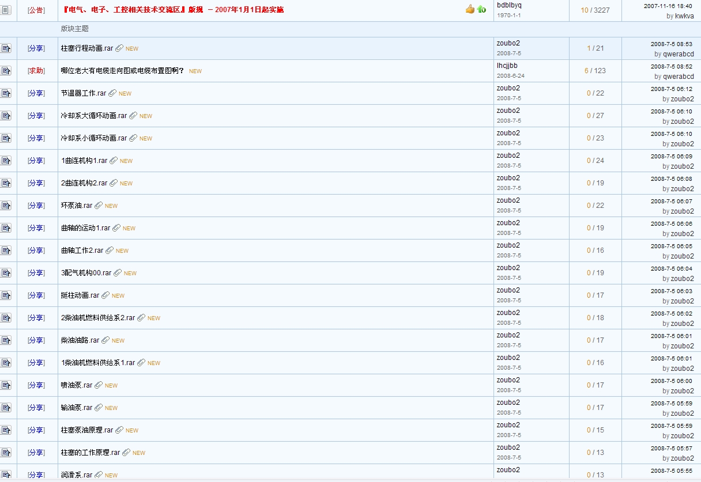Click last poster qwerabcd in the 电缆走向图 row

pos(679,77)
